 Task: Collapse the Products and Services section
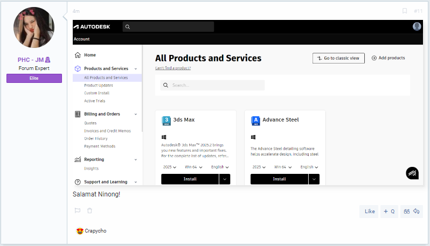(135, 69)
